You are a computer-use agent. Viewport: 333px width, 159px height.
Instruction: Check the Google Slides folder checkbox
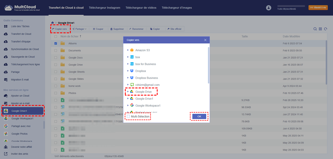(56, 79)
